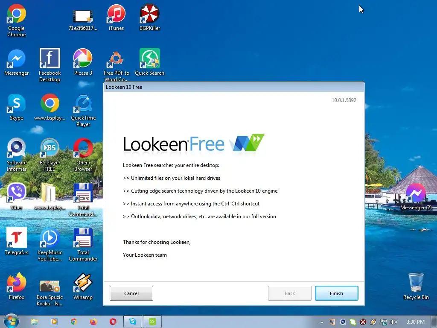This screenshot has height=328, width=437.
Task: Click the Lookeen 10 Free title bar
Action: click(234, 87)
